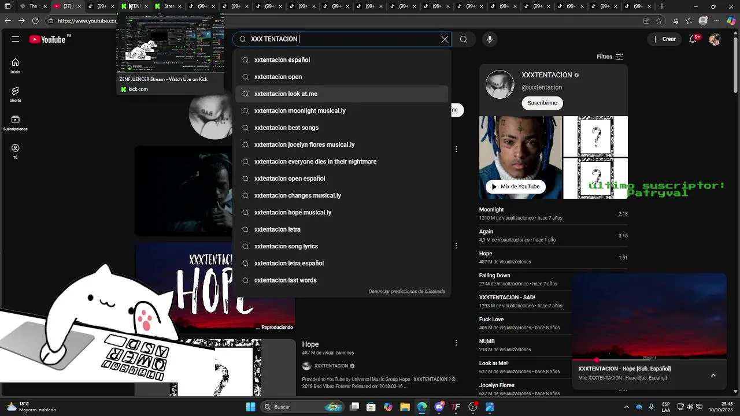
Task: Open the Tú section in the sidebar
Action: (16, 151)
